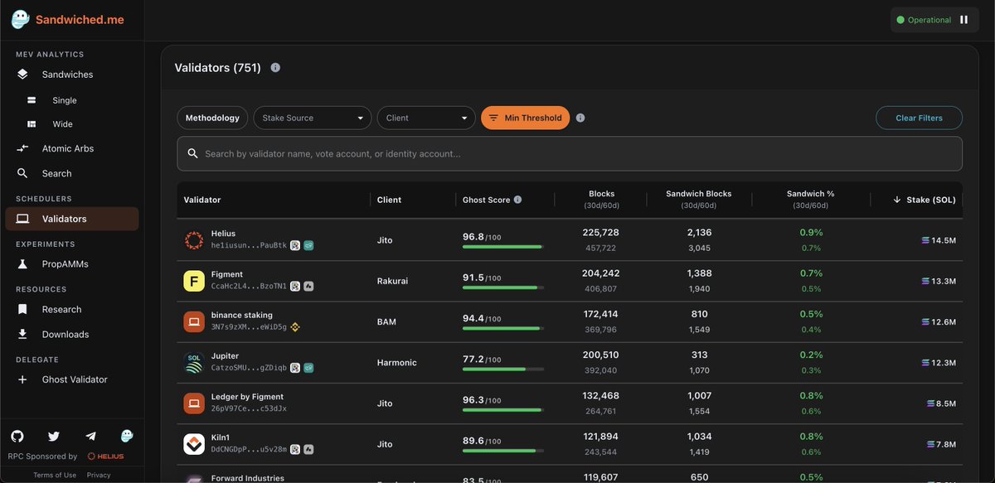Click the PropAMMs flask icon
995x483 pixels.
tap(23, 264)
